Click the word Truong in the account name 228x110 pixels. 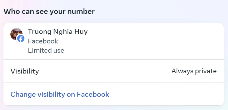pos(40,32)
